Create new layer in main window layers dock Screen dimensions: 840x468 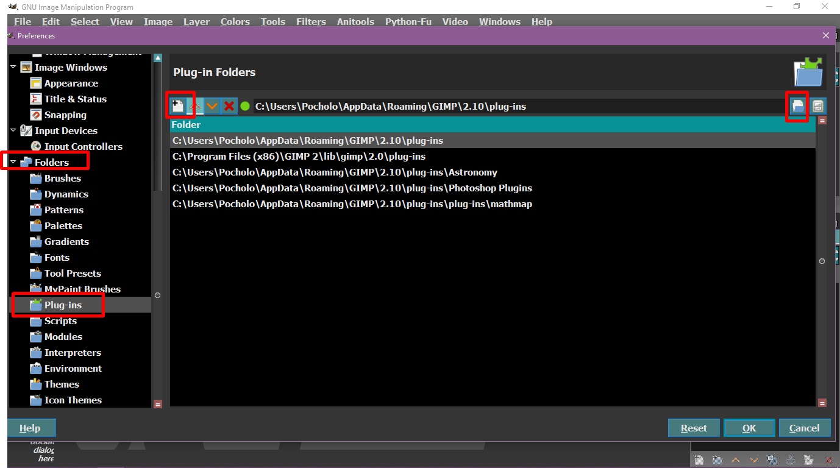point(699,460)
